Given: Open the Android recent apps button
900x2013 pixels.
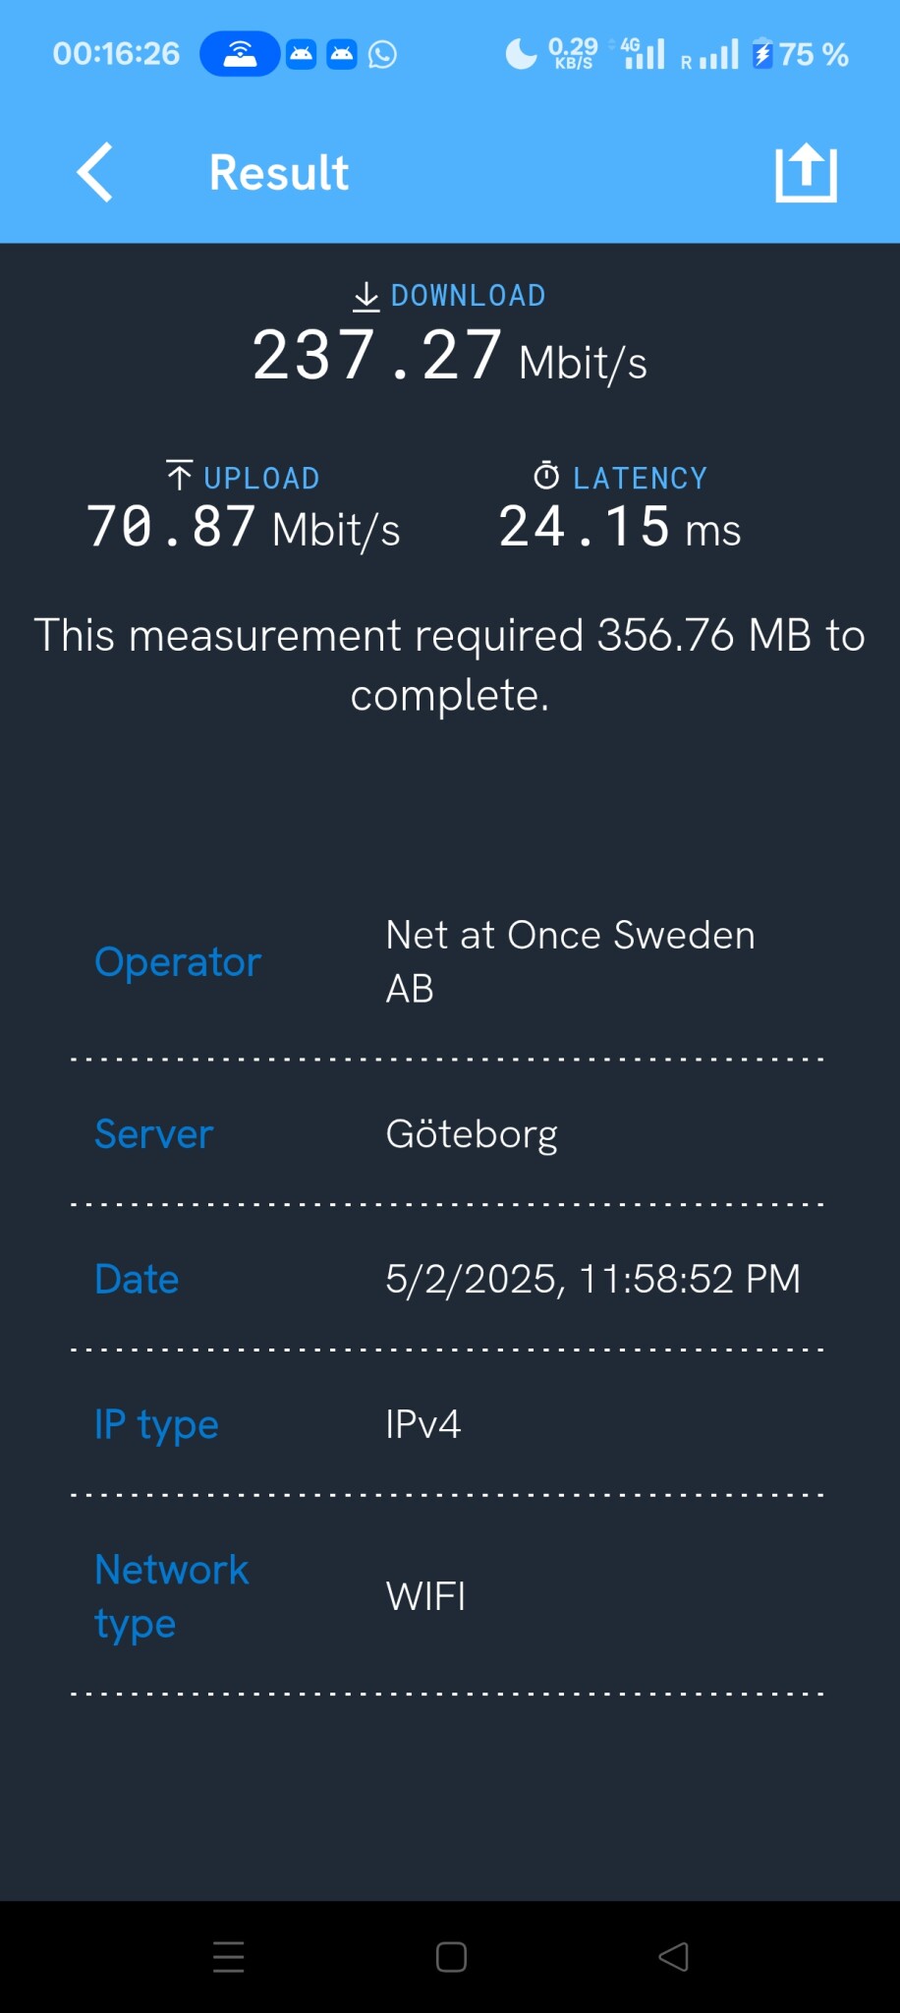Looking at the screenshot, I should (228, 1957).
